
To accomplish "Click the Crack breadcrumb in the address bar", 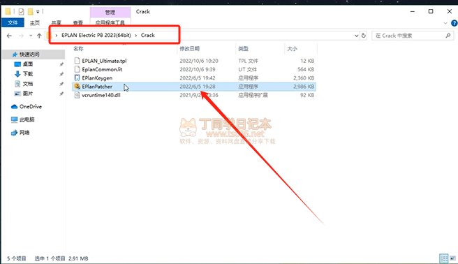I will point(148,35).
